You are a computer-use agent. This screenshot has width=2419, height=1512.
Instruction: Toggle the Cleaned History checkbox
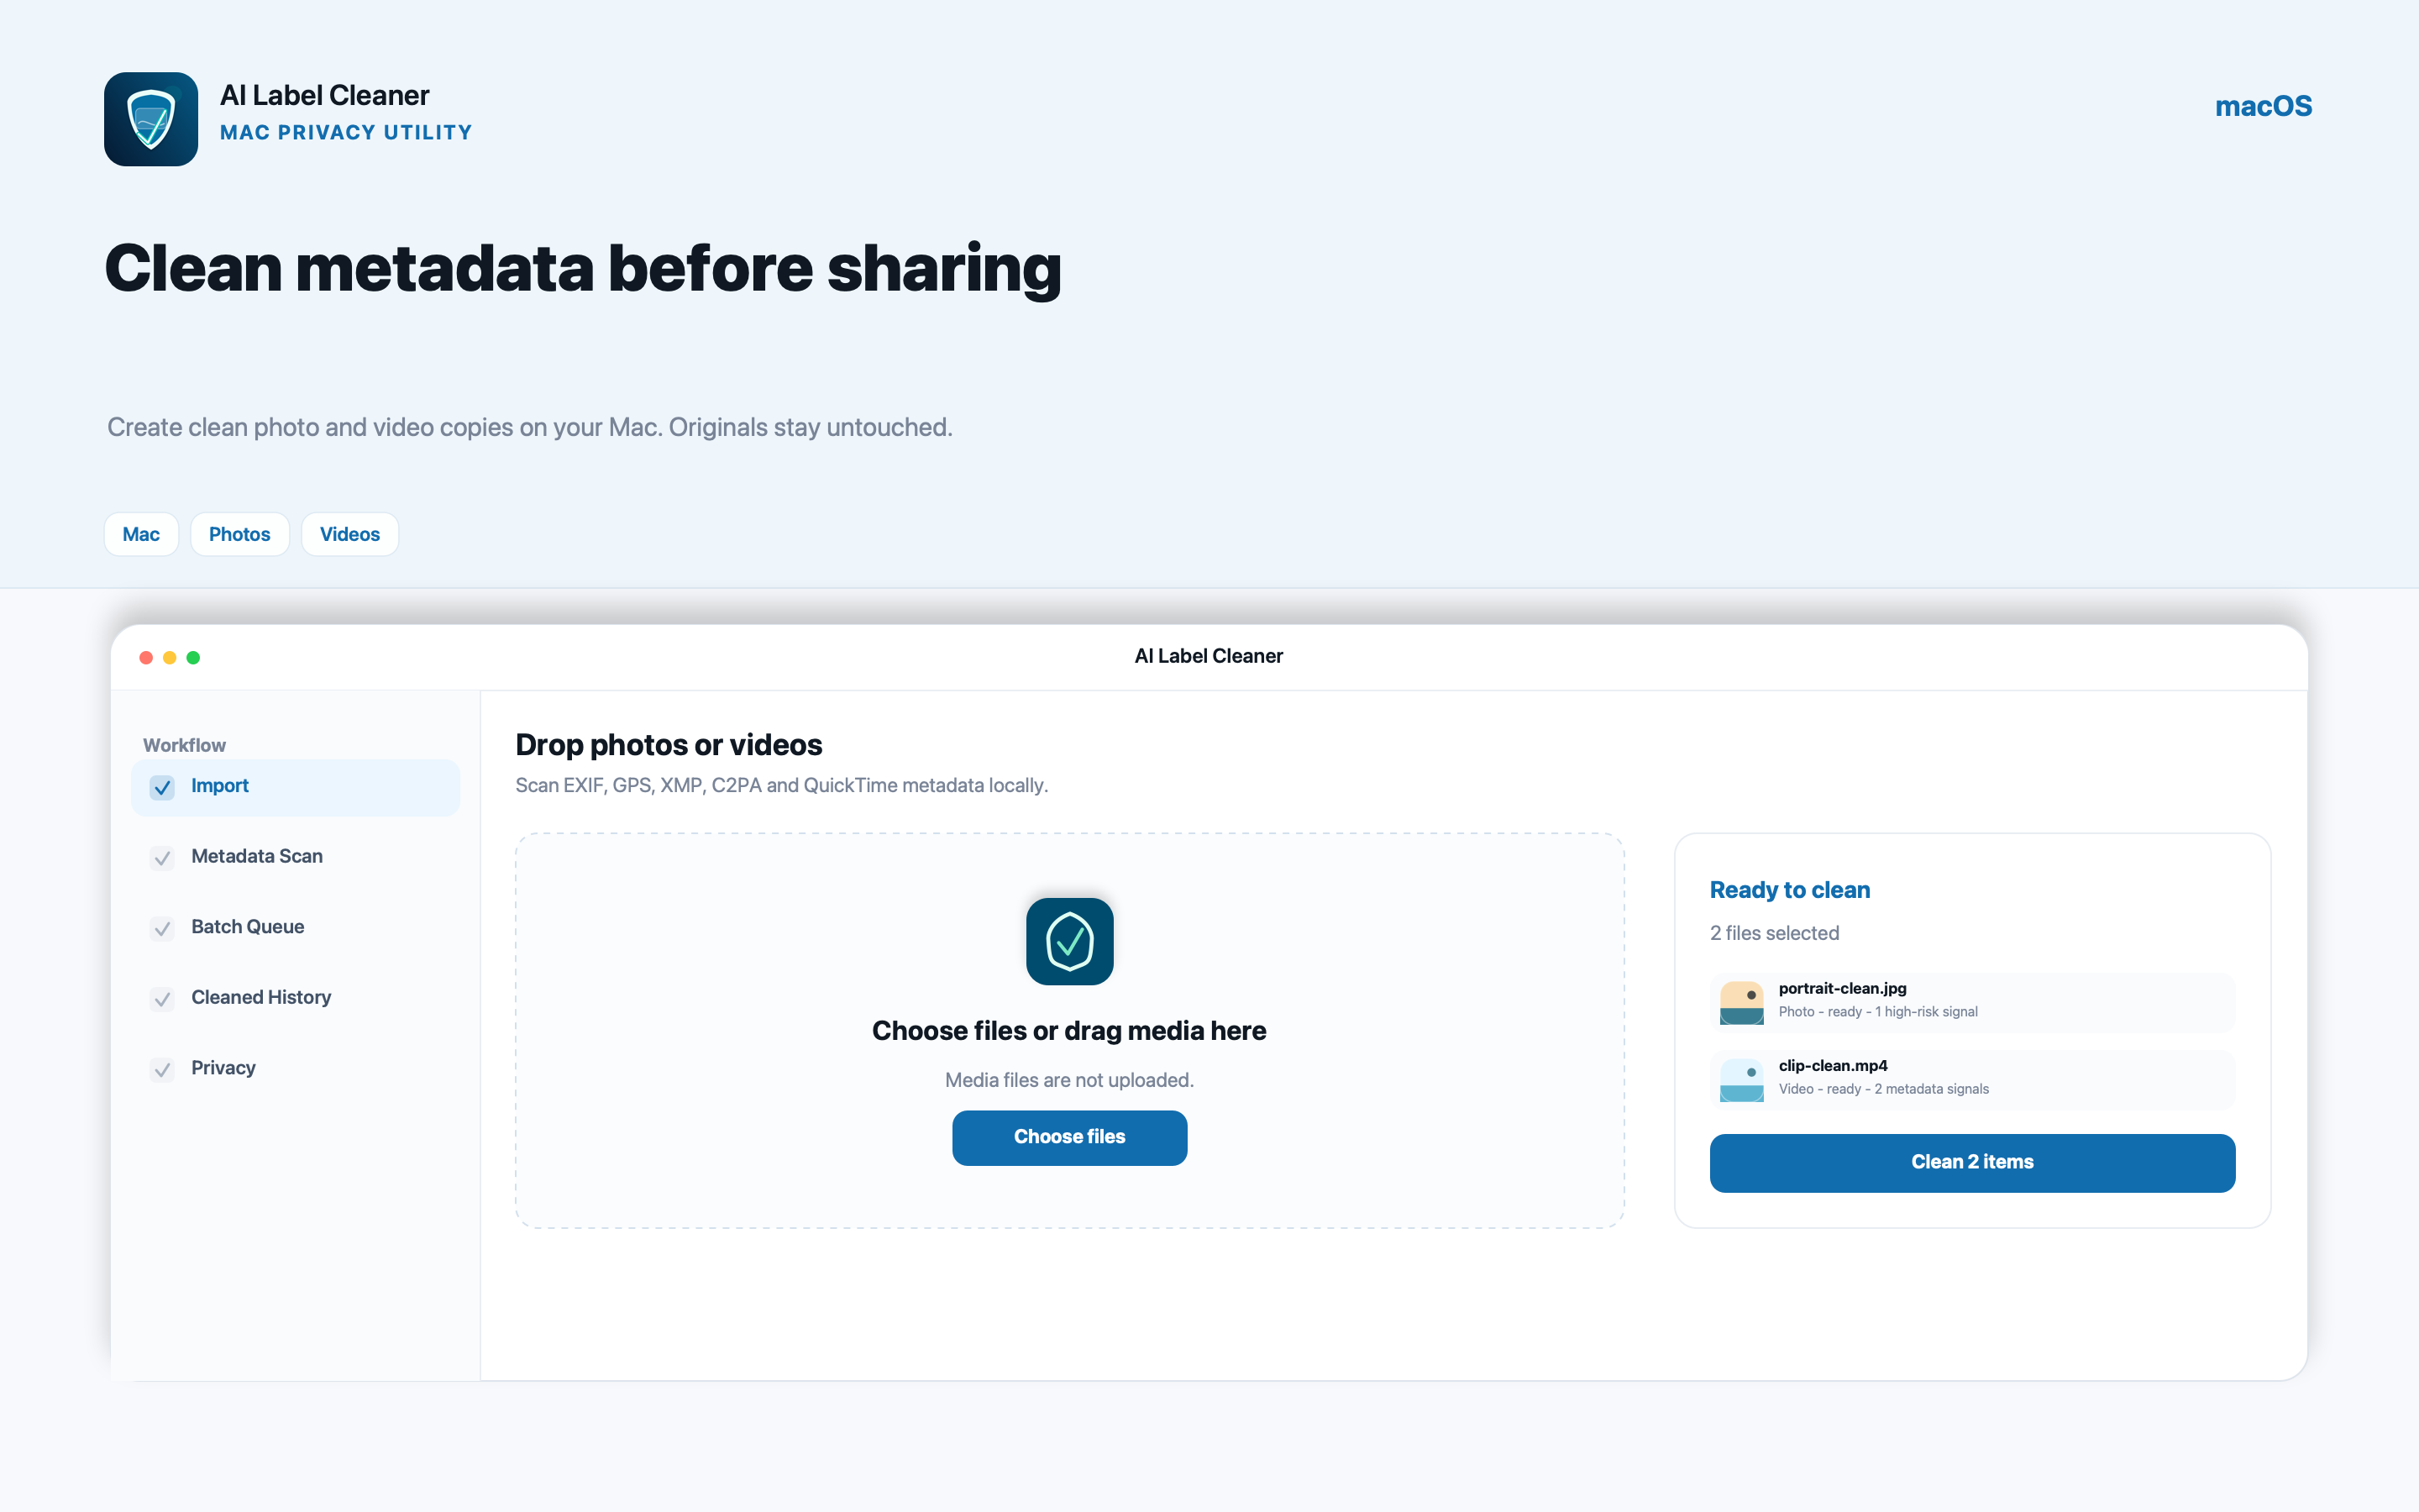pos(162,999)
